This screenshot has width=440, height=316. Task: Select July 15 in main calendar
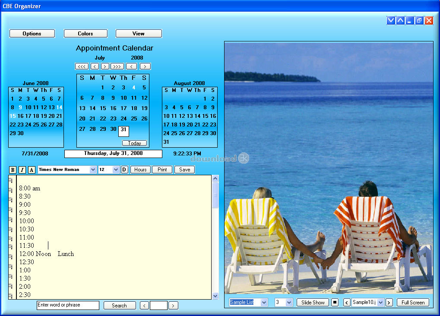tap(103, 108)
